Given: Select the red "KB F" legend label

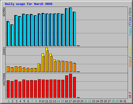Looking at the screenshot, I should pyautogui.click(x=130, y=95).
